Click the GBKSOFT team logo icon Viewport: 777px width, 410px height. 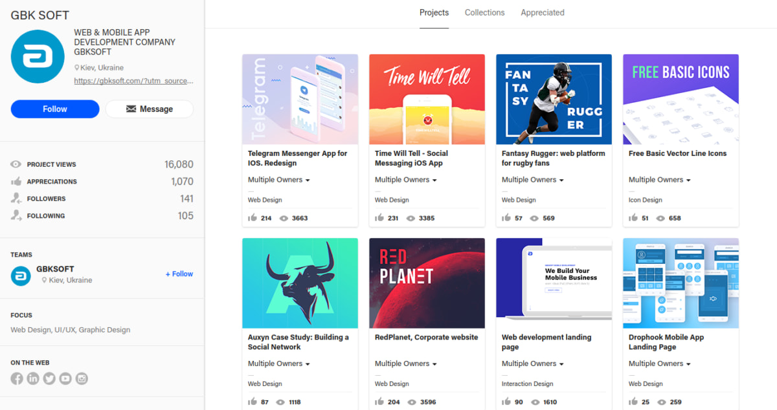pyautogui.click(x=21, y=276)
